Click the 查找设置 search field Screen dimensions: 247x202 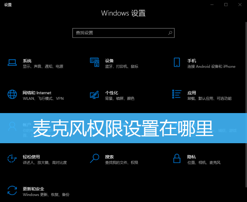pyautogui.click(x=123, y=33)
